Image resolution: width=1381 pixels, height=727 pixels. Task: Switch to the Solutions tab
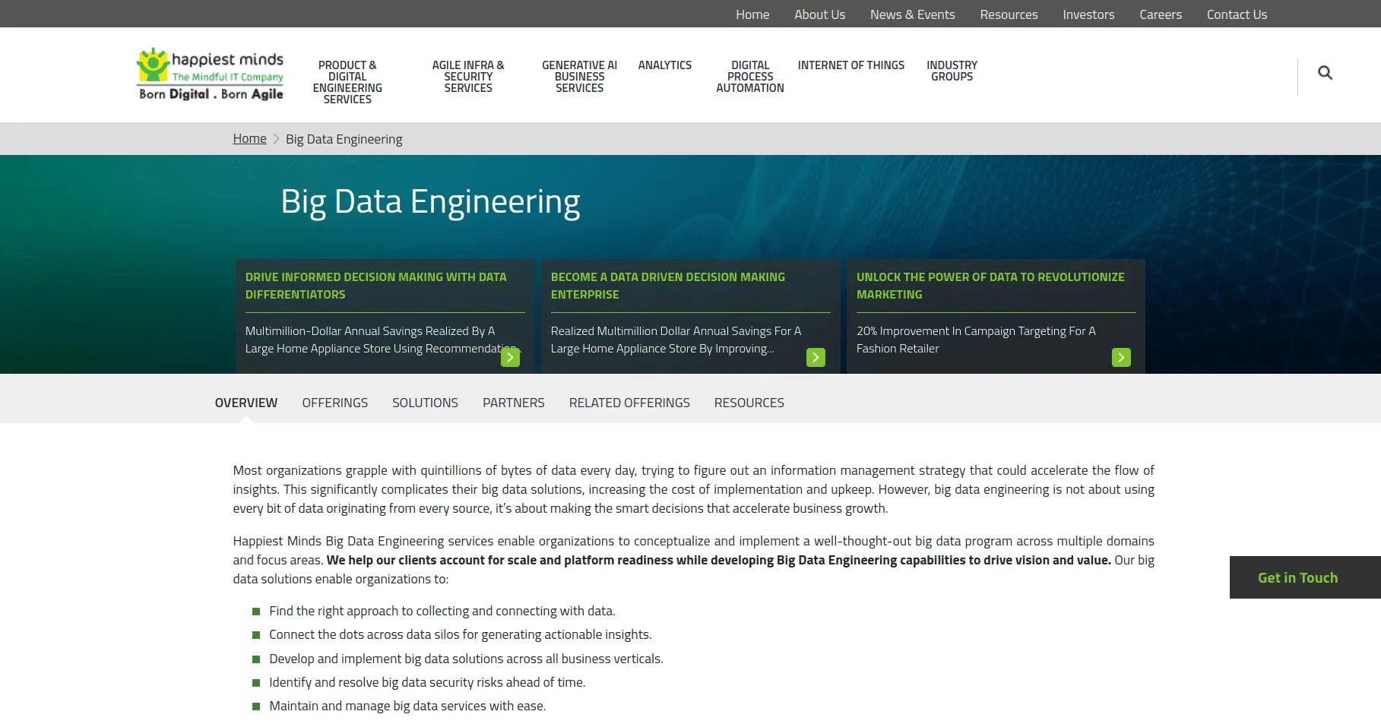425,403
